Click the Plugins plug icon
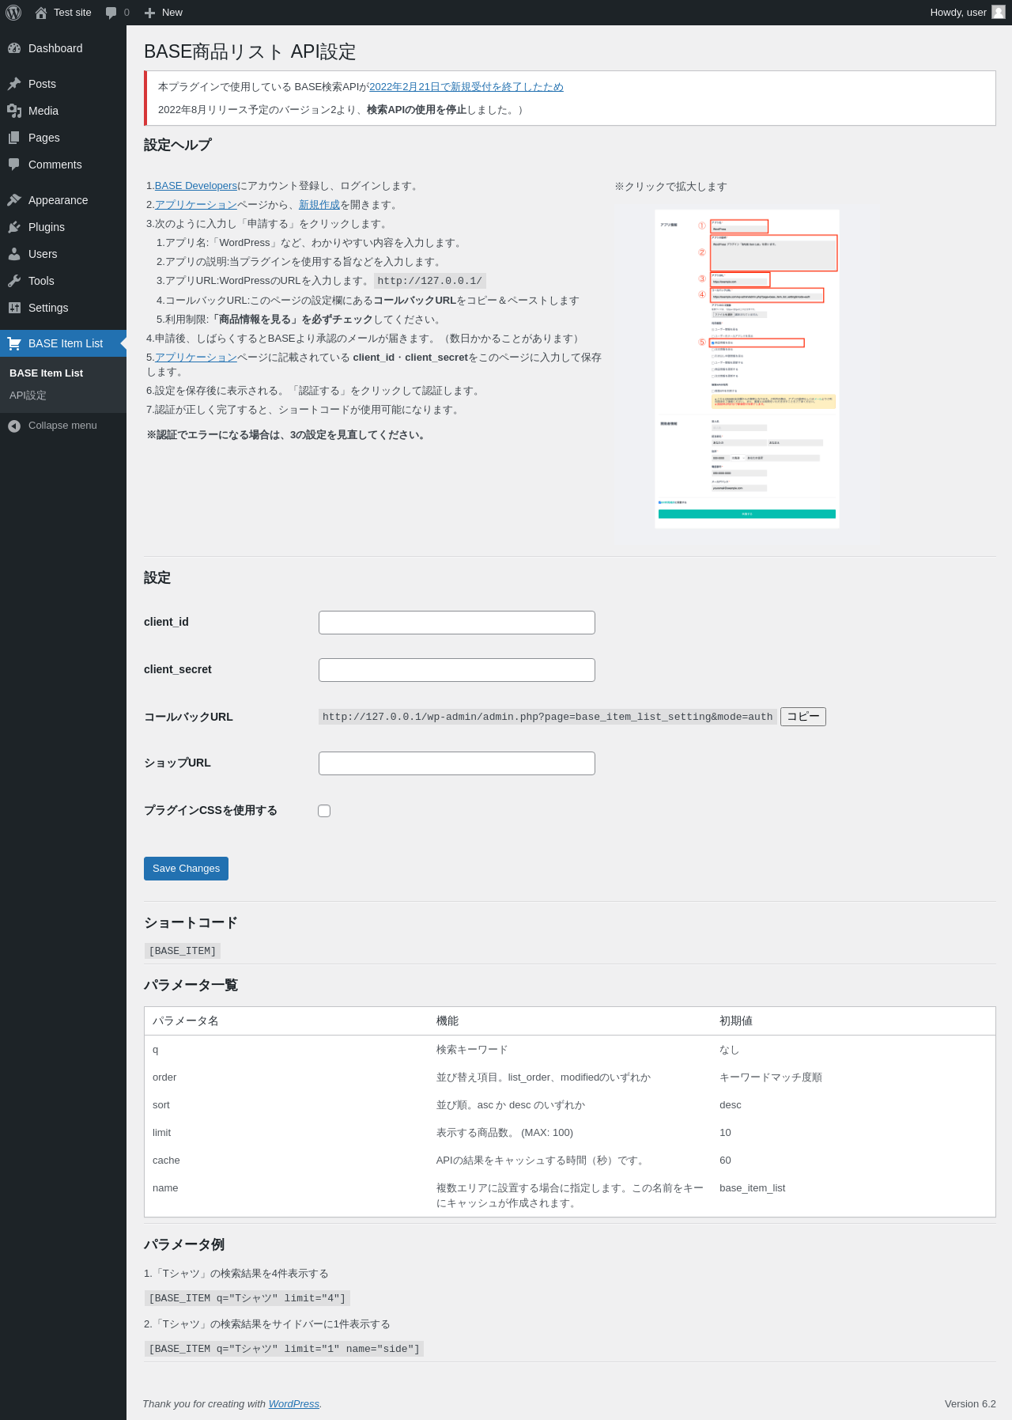Screen dimensions: 1012x1420 tap(14, 227)
